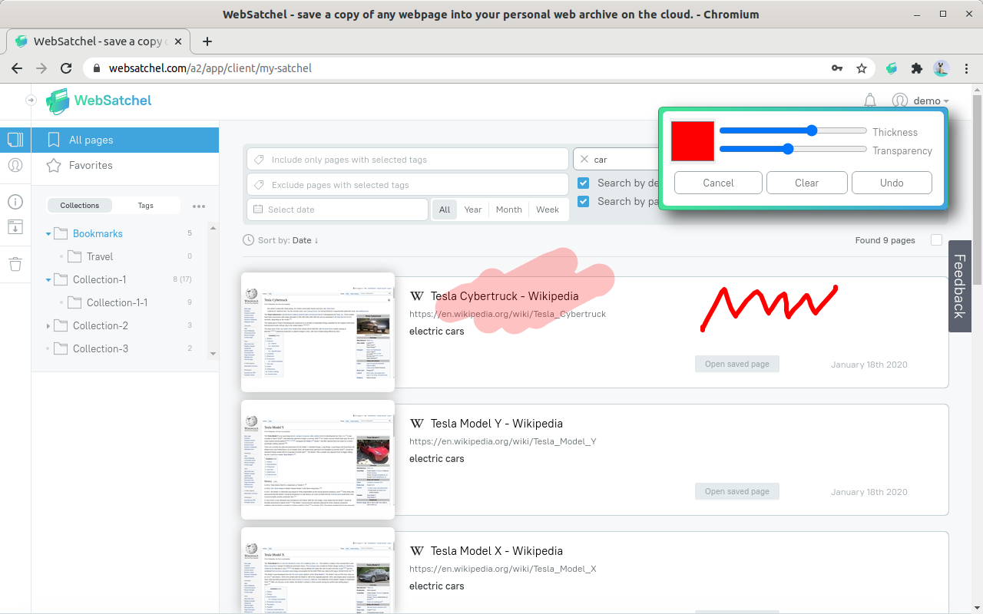Image resolution: width=983 pixels, height=614 pixels.
Task: Select the satchel pages icon in left rail
Action: pos(15,140)
